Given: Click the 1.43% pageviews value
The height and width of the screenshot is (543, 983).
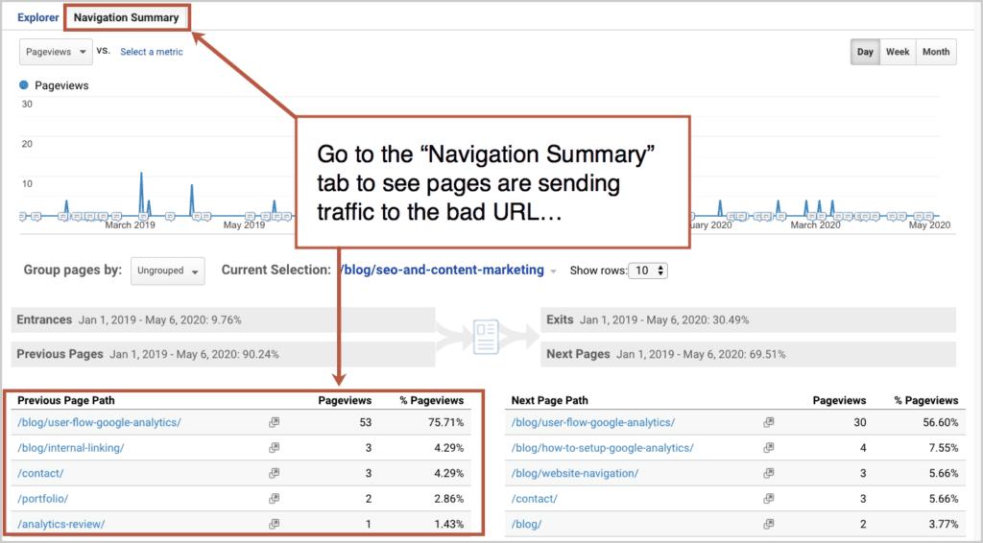Looking at the screenshot, I should 449,524.
